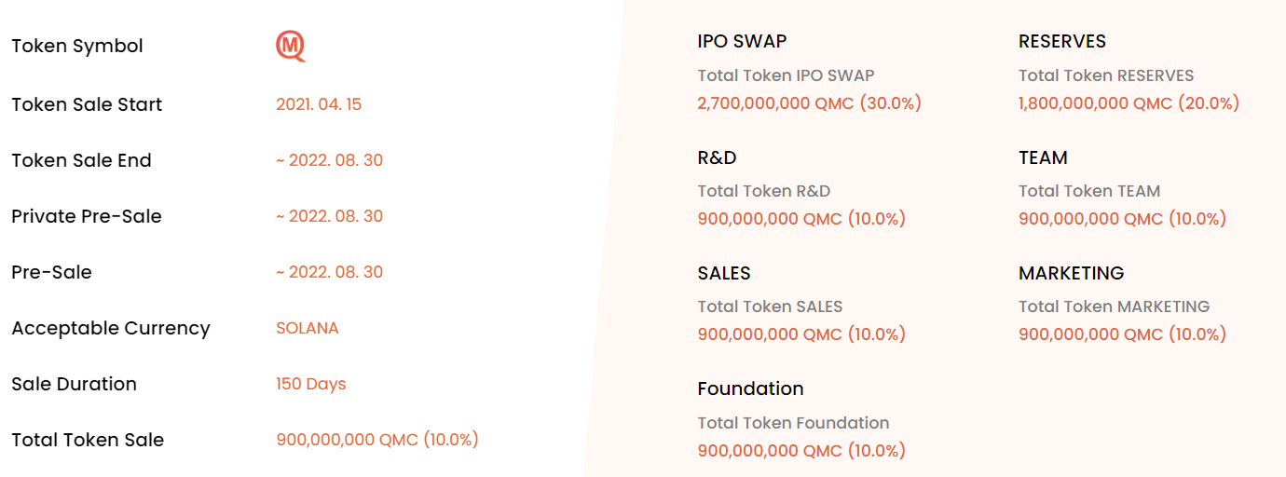Click the Private Pre-Sale date value
The height and width of the screenshot is (477, 1286).
click(329, 216)
